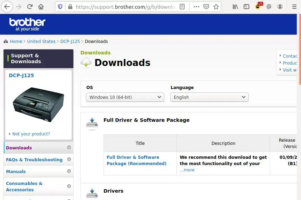This screenshot has width=301, height=200.
Task: Open the OS dropdown showing Windows 10 (64-bit)
Action: pos(125,97)
